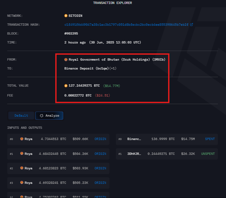
Task: Click ORIGIN on input 4.68432445 BTC
Action: (100, 154)
